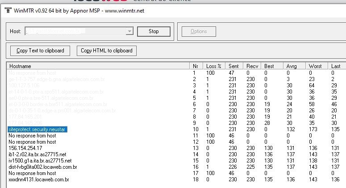Viewport: 346px width, 188px height.
Task: Click Worst value 58 for hop 6
Action: (312, 104)
